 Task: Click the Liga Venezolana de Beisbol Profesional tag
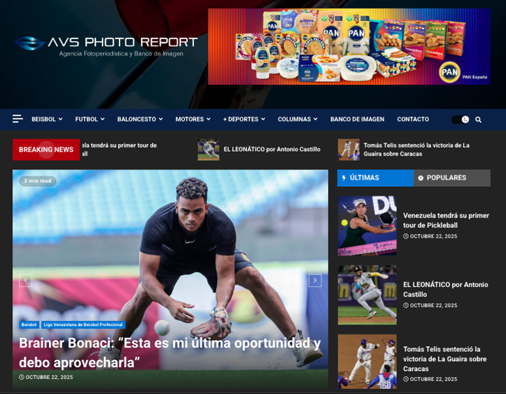coord(83,325)
